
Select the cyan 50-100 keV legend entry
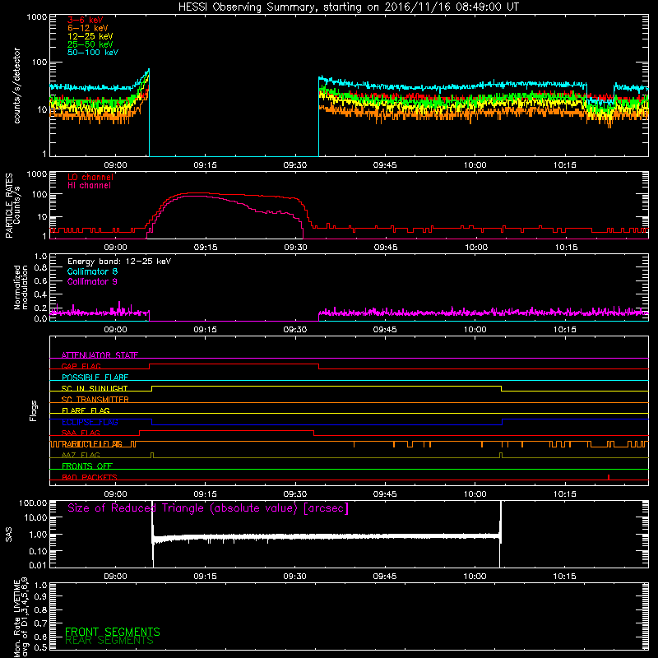[x=93, y=53]
